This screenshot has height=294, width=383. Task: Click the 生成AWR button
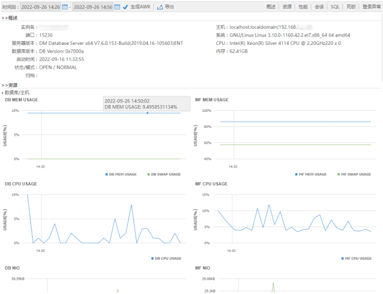coord(139,7)
